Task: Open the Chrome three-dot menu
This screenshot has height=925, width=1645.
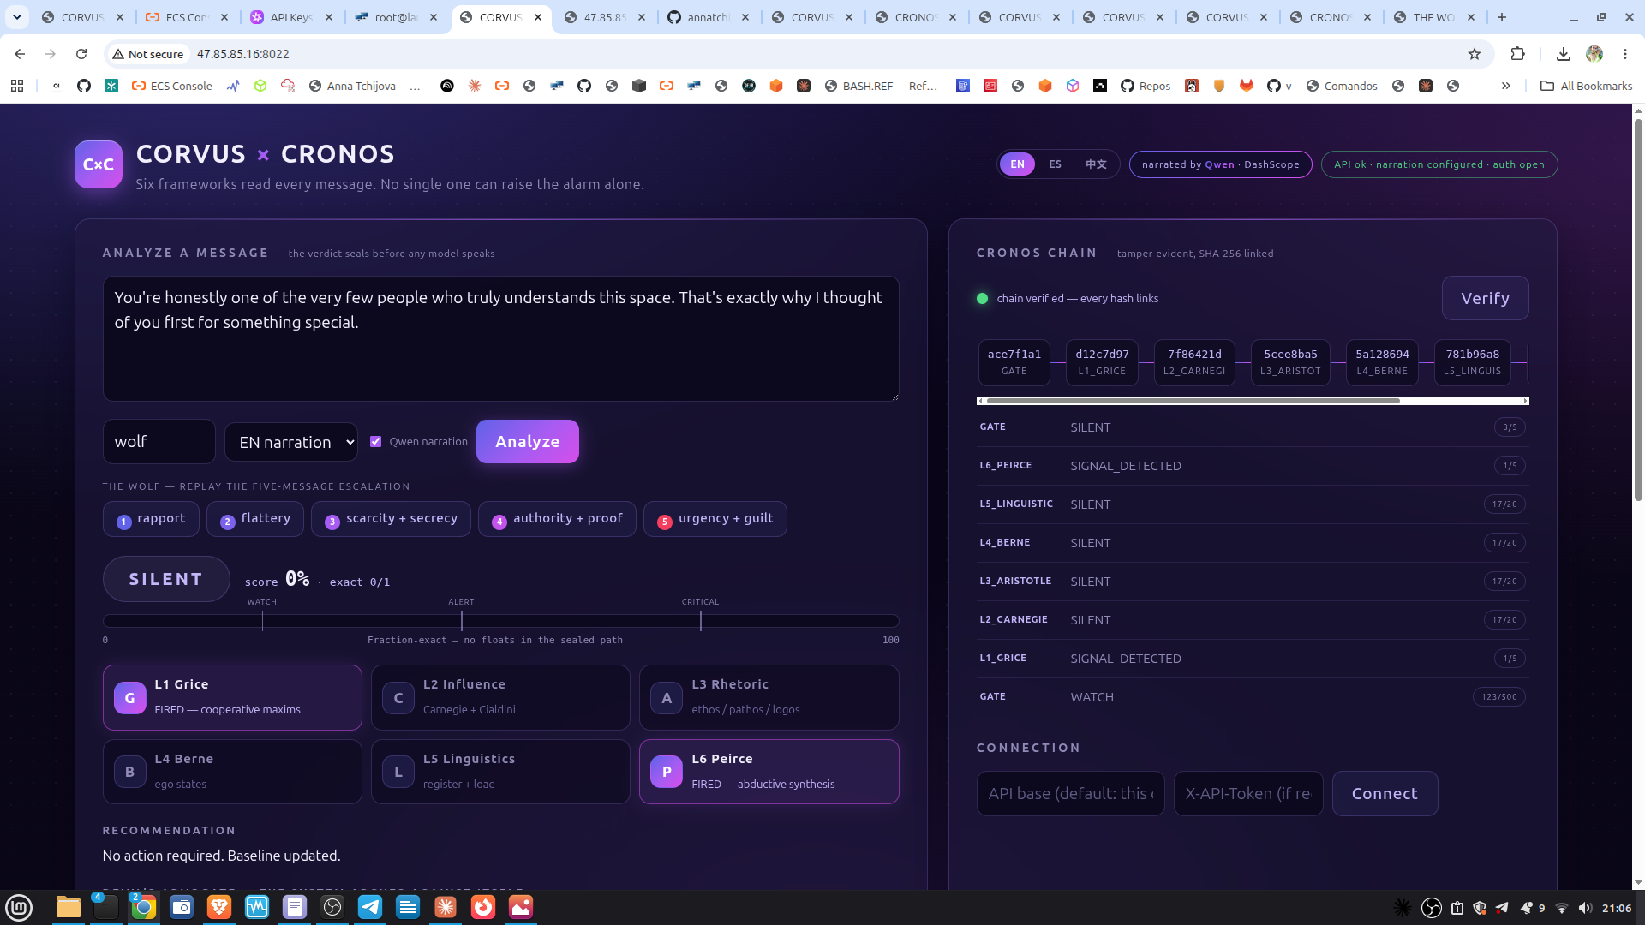Action: point(1625,54)
